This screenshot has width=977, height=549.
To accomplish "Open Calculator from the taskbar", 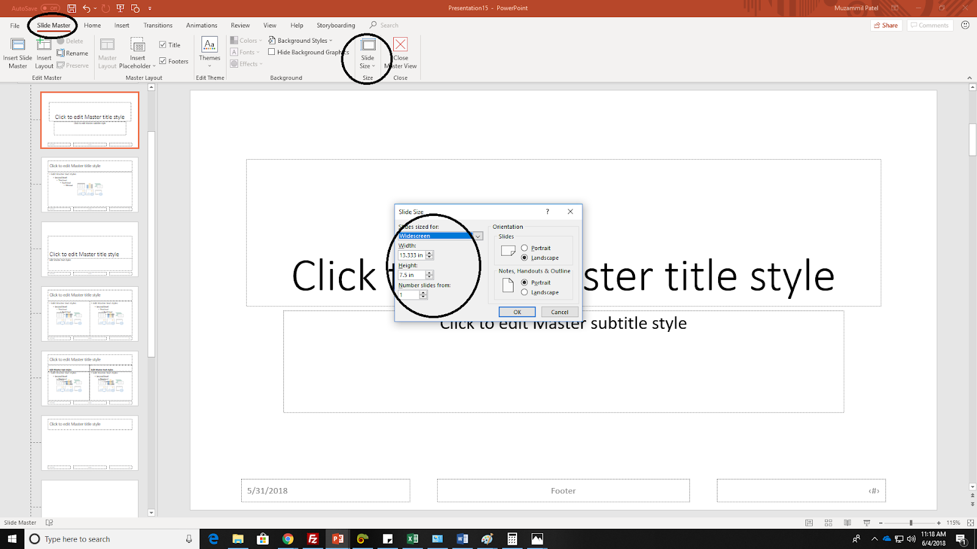I will pyautogui.click(x=512, y=539).
